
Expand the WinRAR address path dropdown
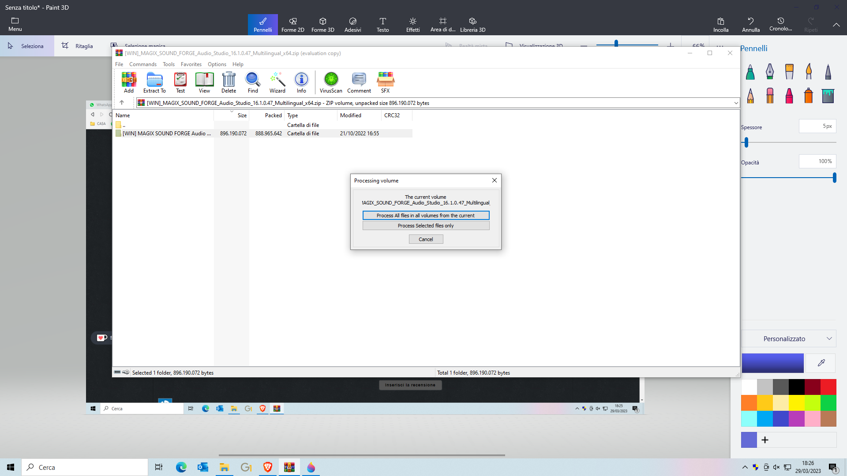pyautogui.click(x=736, y=103)
